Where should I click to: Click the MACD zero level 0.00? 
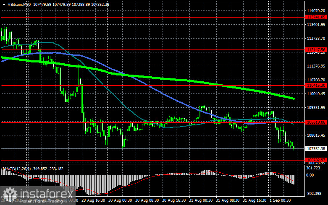[x=310, y=175]
